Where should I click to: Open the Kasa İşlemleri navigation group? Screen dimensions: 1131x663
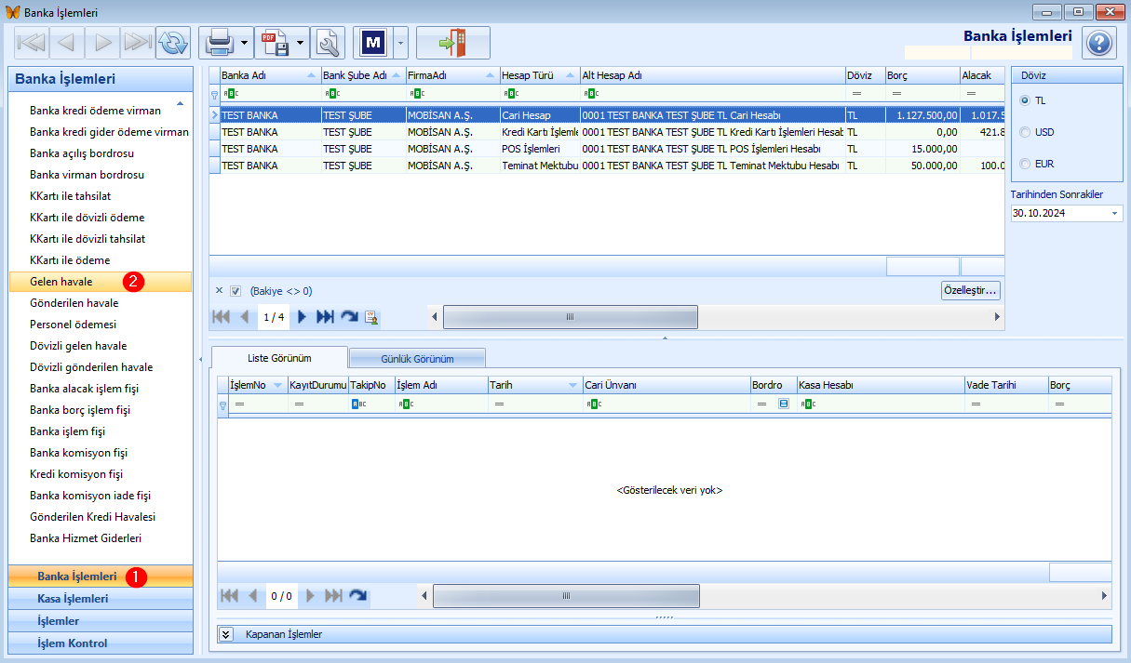coord(101,599)
